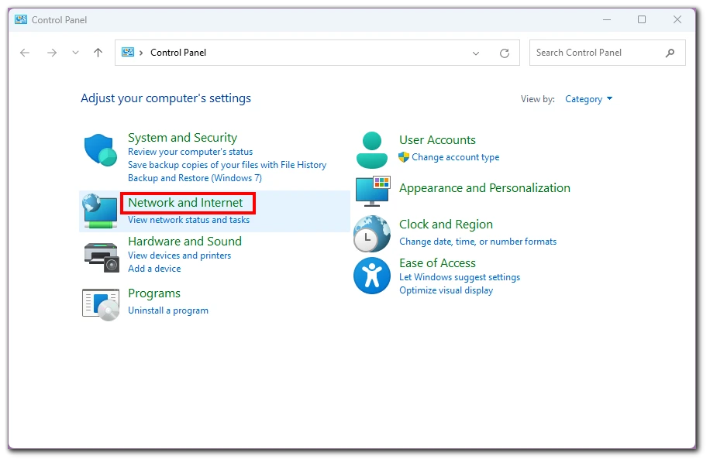Screen dimensions: 710x463
Task: Click Optimize visual display link
Action: (x=446, y=290)
